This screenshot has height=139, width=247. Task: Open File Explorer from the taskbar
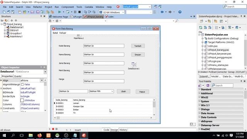(31, 136)
